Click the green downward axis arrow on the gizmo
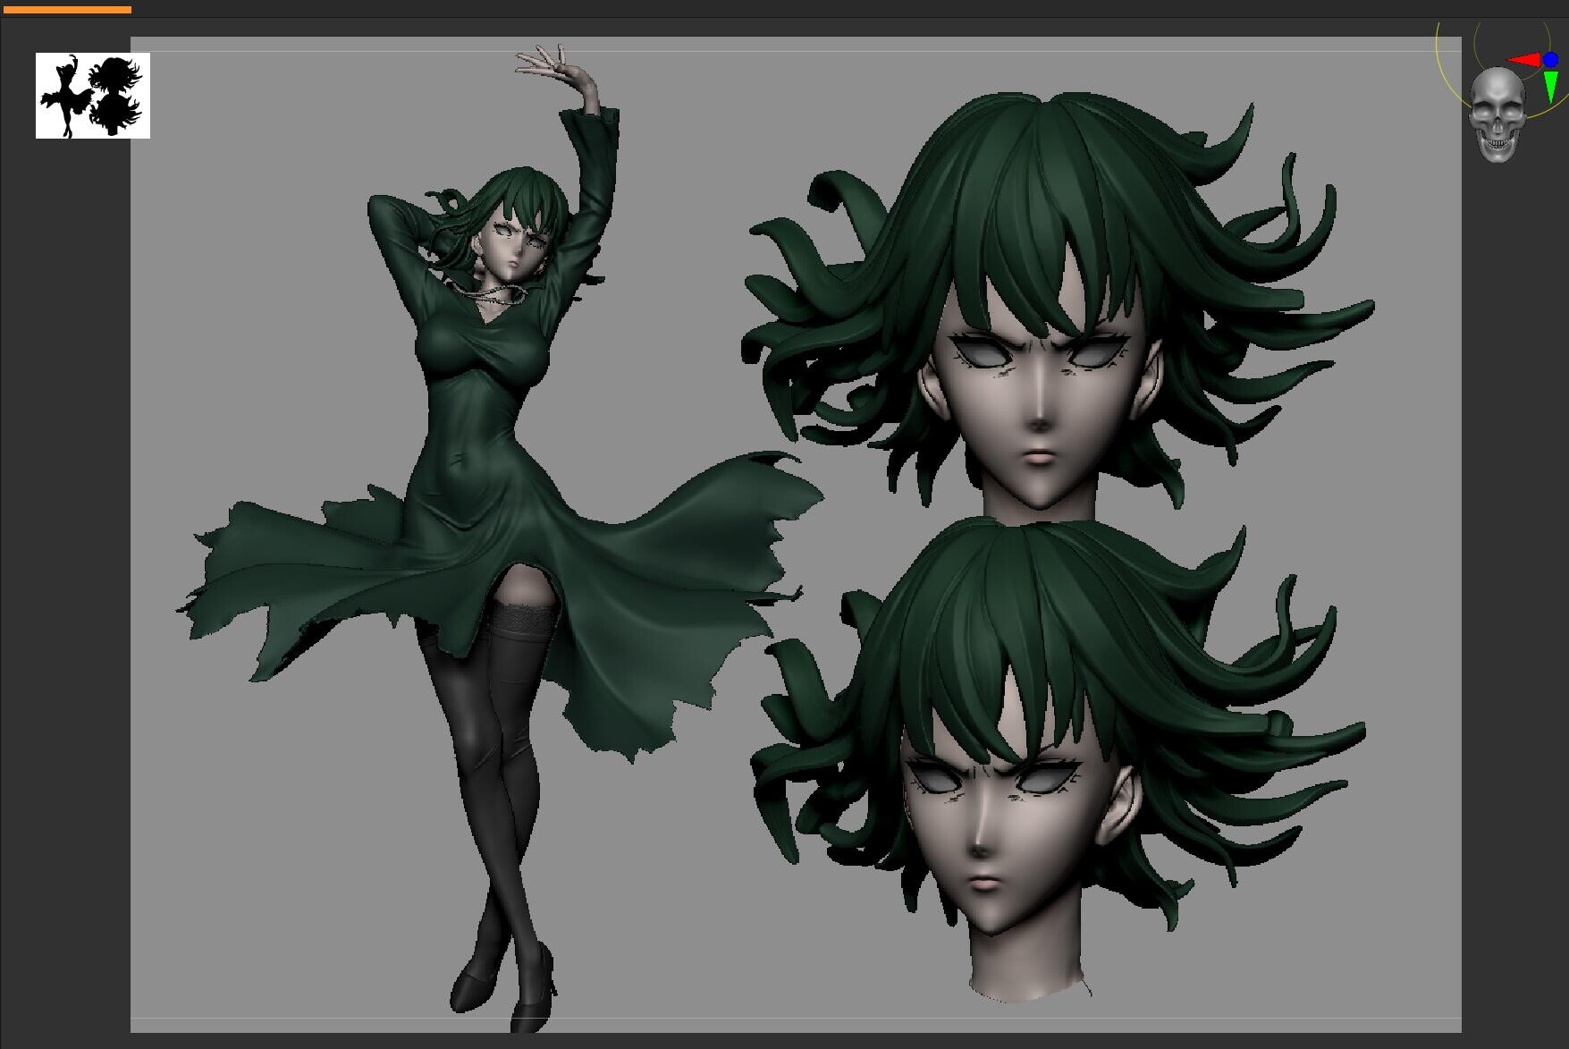Image resolution: width=1569 pixels, height=1049 pixels. tap(1550, 85)
